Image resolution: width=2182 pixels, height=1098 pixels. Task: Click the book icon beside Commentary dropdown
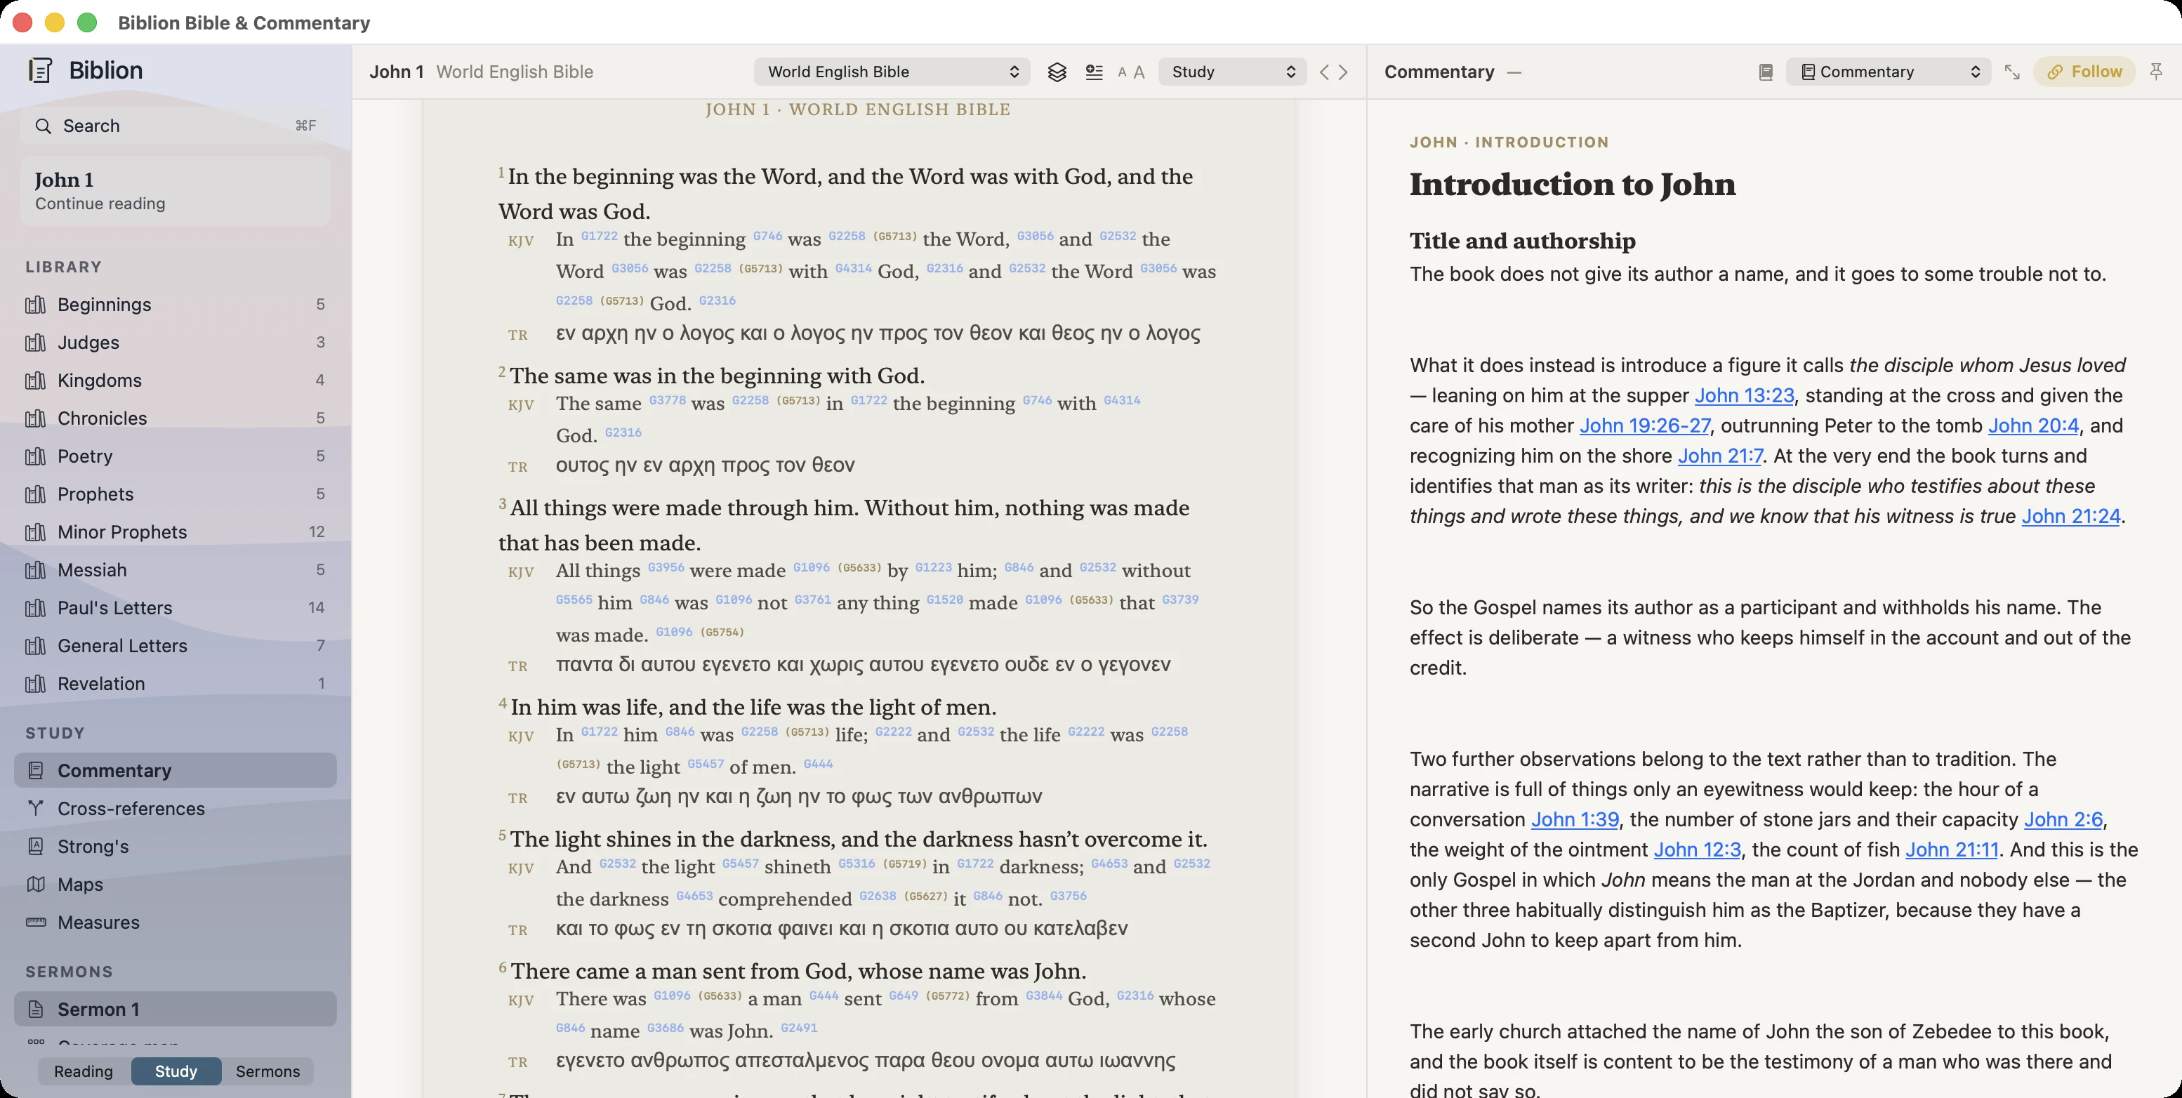click(1766, 72)
